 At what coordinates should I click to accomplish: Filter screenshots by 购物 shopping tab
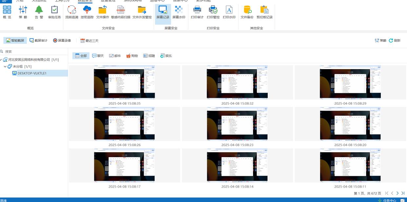click(132, 56)
